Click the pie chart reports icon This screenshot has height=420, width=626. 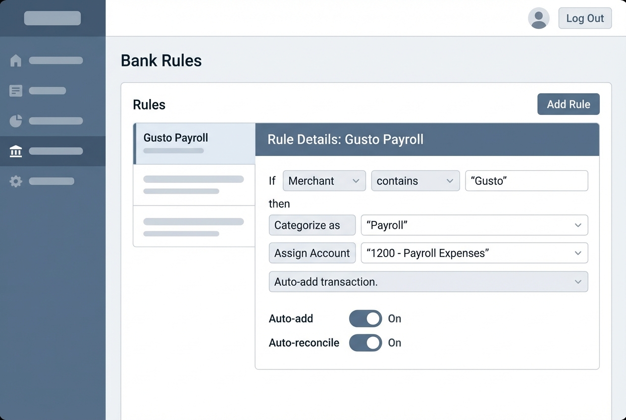pyautogui.click(x=15, y=120)
